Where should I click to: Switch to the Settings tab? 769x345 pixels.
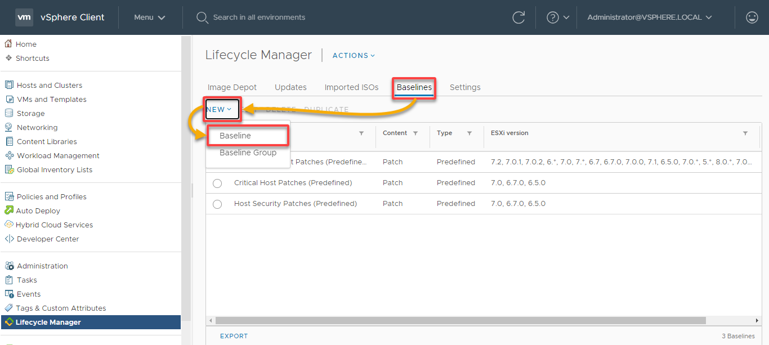click(465, 87)
